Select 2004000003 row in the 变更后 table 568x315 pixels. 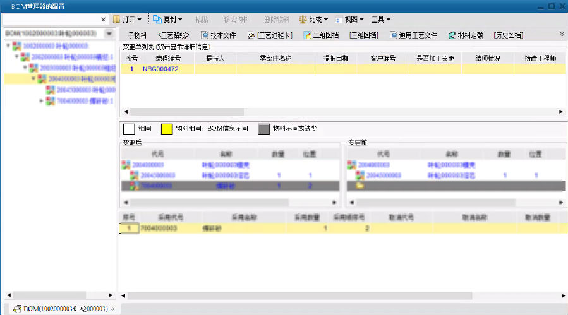[143, 165]
